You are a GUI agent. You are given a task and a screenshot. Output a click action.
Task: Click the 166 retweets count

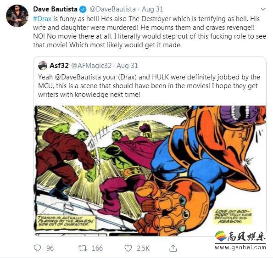click(97, 248)
